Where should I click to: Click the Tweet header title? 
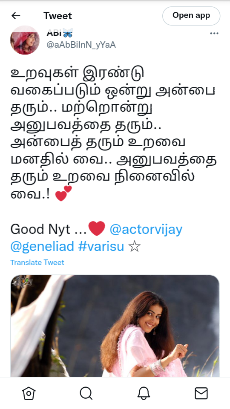coord(57,16)
